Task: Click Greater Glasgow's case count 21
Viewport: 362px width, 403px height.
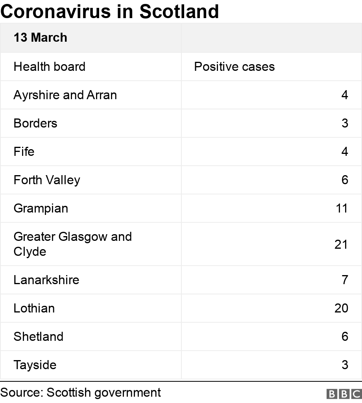Action: click(x=341, y=244)
